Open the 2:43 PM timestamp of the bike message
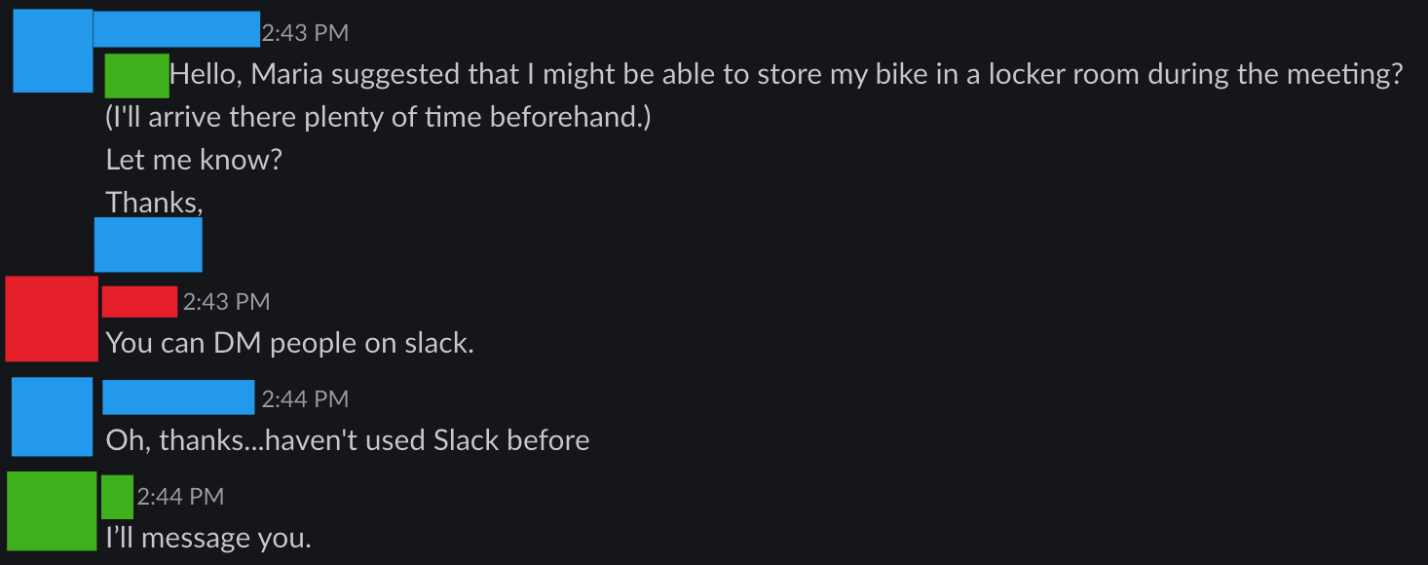 [x=305, y=33]
